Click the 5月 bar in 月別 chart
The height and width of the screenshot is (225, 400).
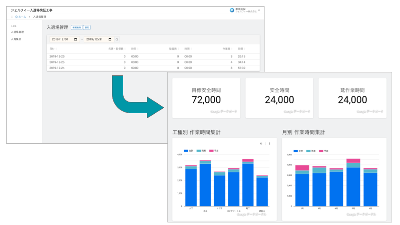pos(353,182)
